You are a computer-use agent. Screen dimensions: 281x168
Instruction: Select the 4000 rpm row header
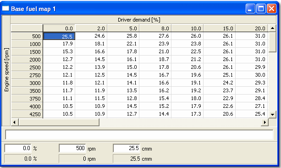click(27, 106)
